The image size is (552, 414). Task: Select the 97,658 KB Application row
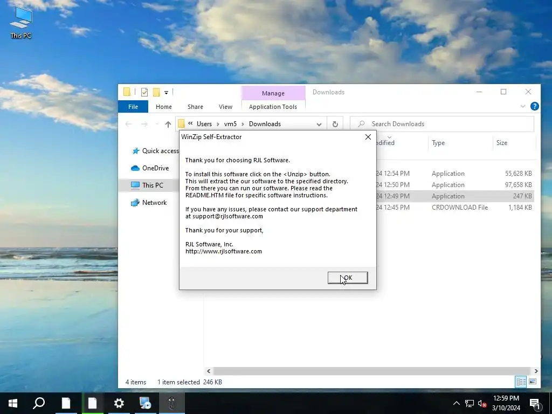[455, 185]
